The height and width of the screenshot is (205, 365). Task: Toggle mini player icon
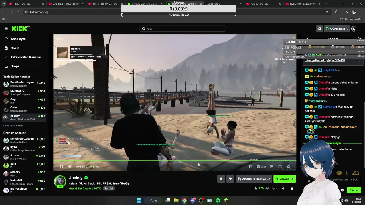pyautogui.click(x=251, y=167)
